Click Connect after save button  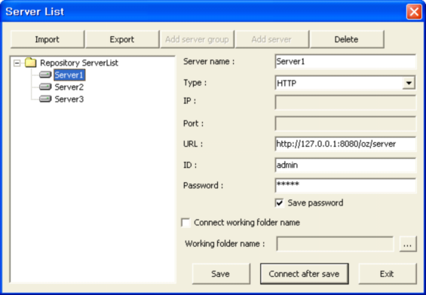point(305,274)
